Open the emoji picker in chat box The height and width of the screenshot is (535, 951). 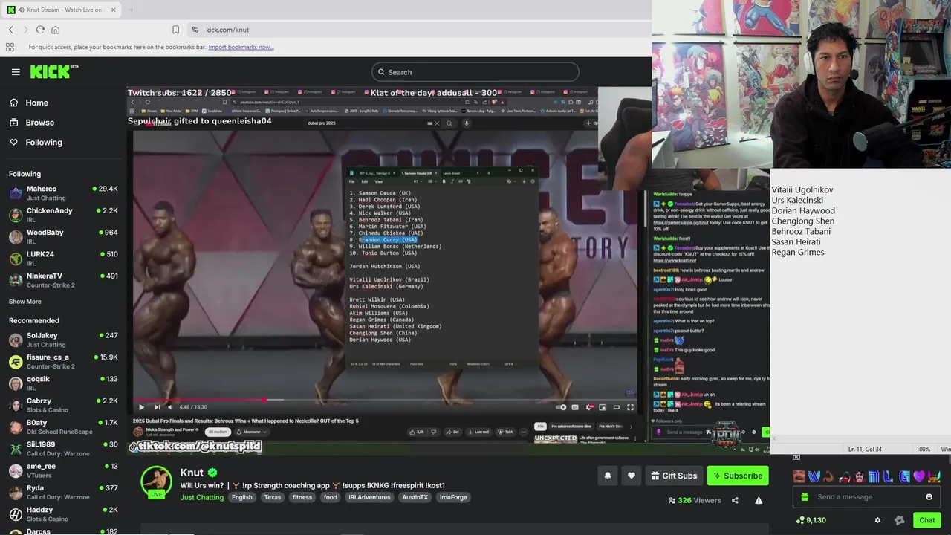(x=929, y=497)
